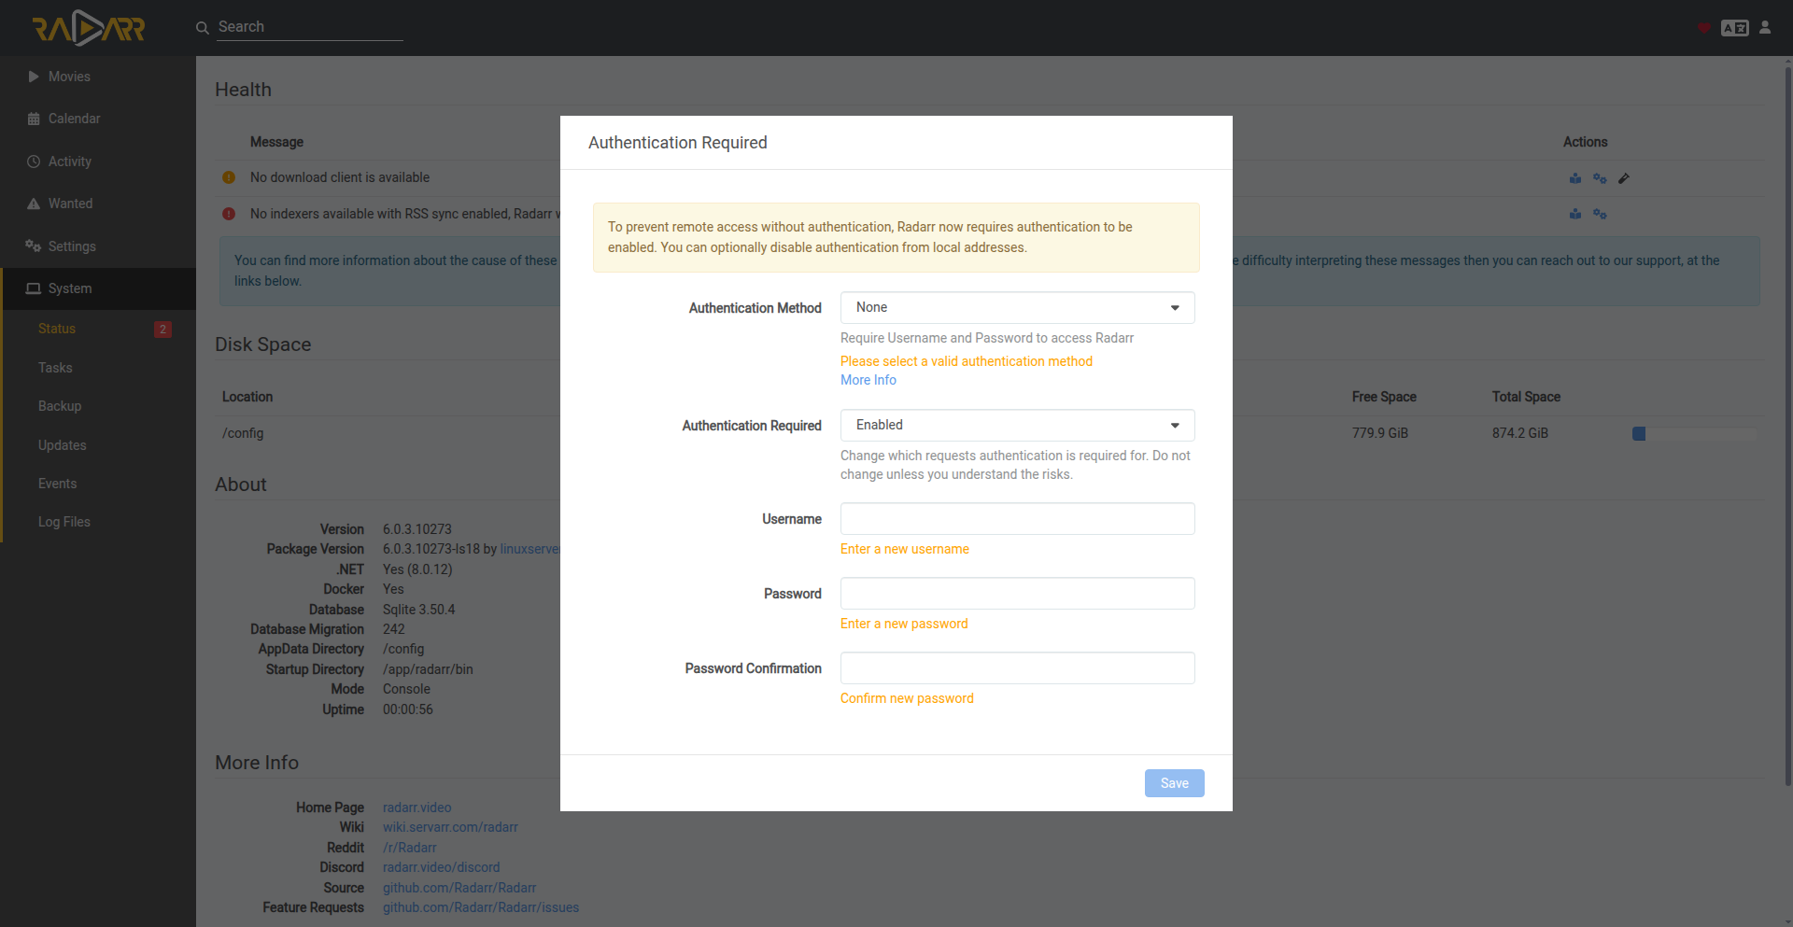This screenshot has height=927, width=1793.
Task: Focus the Username input field
Action: tap(1017, 519)
